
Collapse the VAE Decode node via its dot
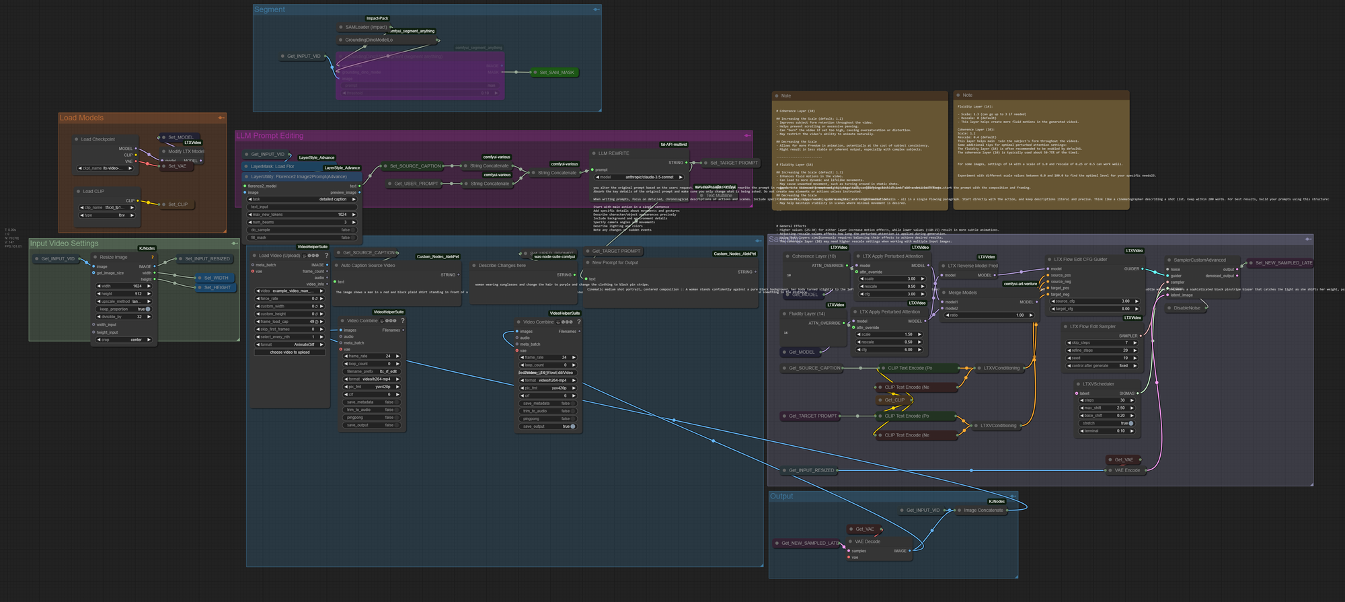pos(851,541)
